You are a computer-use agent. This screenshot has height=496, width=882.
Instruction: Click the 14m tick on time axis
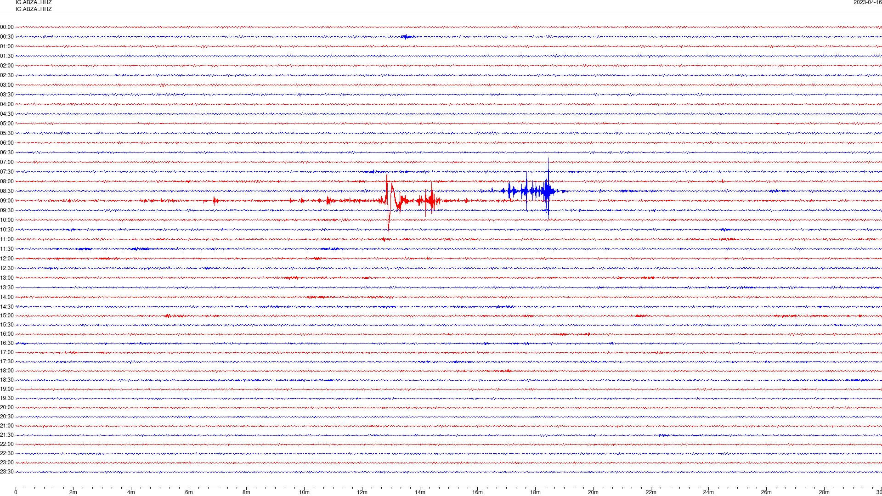pyautogui.click(x=420, y=492)
